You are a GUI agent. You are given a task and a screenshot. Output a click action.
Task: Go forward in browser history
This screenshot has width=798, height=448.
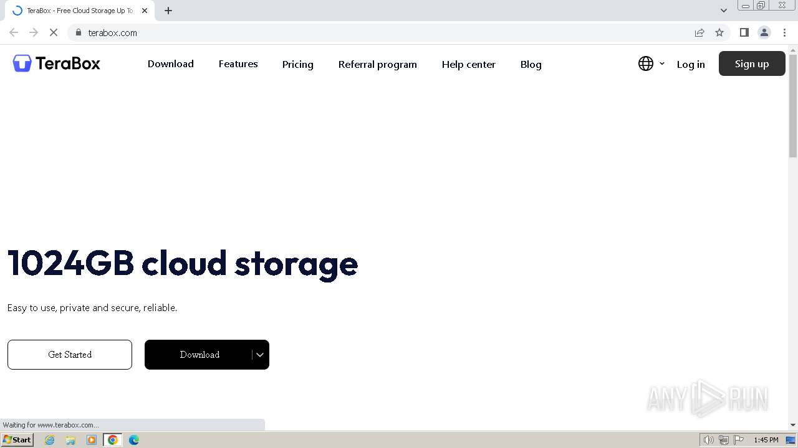coord(34,32)
